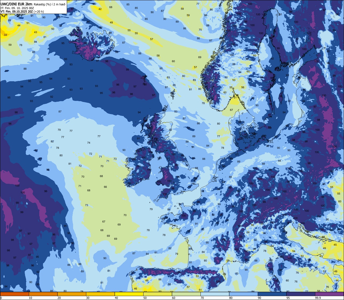Click the humidity value '33' on the map
This screenshot has width=344, height=300.
pos(5,35)
